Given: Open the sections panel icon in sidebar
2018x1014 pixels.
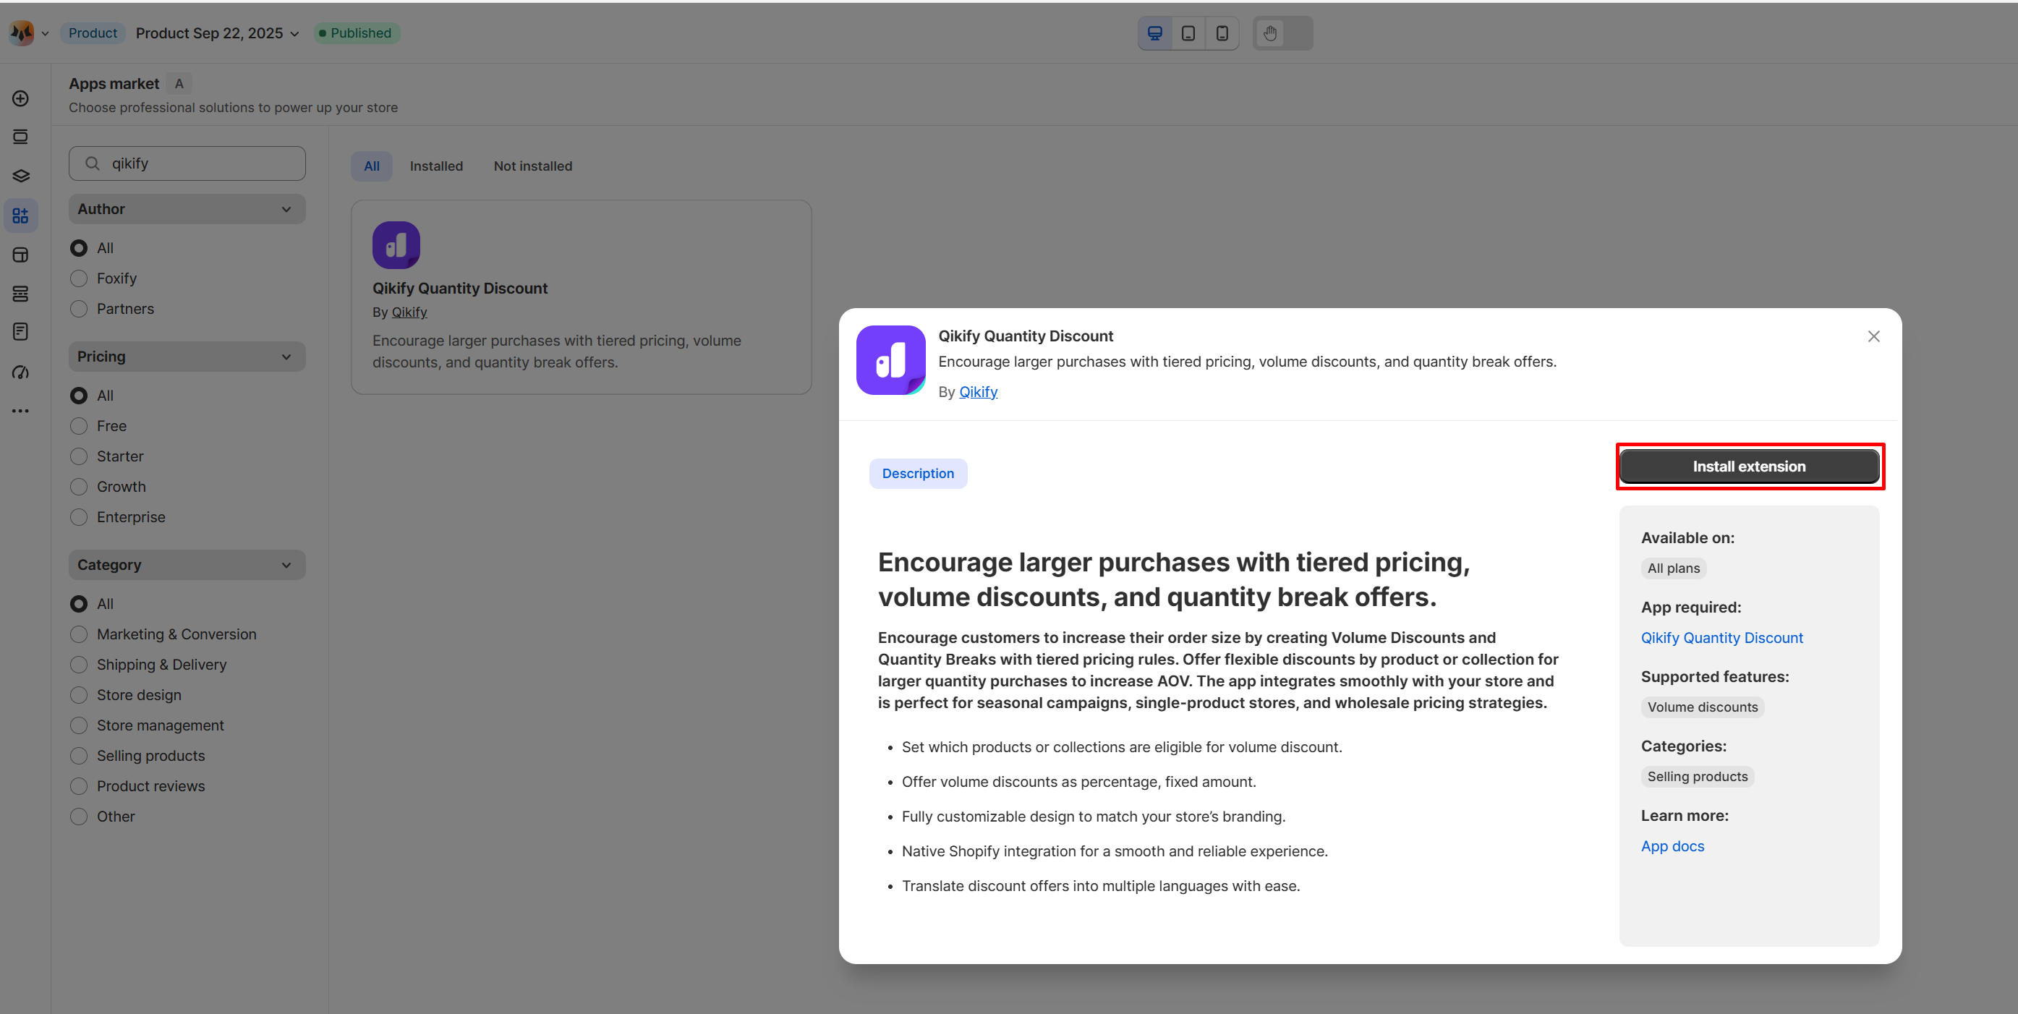Looking at the screenshot, I should pyautogui.click(x=20, y=137).
